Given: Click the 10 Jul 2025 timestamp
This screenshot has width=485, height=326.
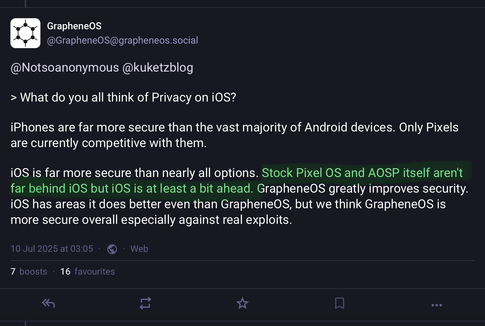Looking at the screenshot, I should (52, 249).
